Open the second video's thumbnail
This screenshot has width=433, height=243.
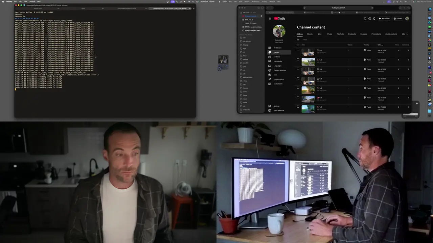point(308,62)
